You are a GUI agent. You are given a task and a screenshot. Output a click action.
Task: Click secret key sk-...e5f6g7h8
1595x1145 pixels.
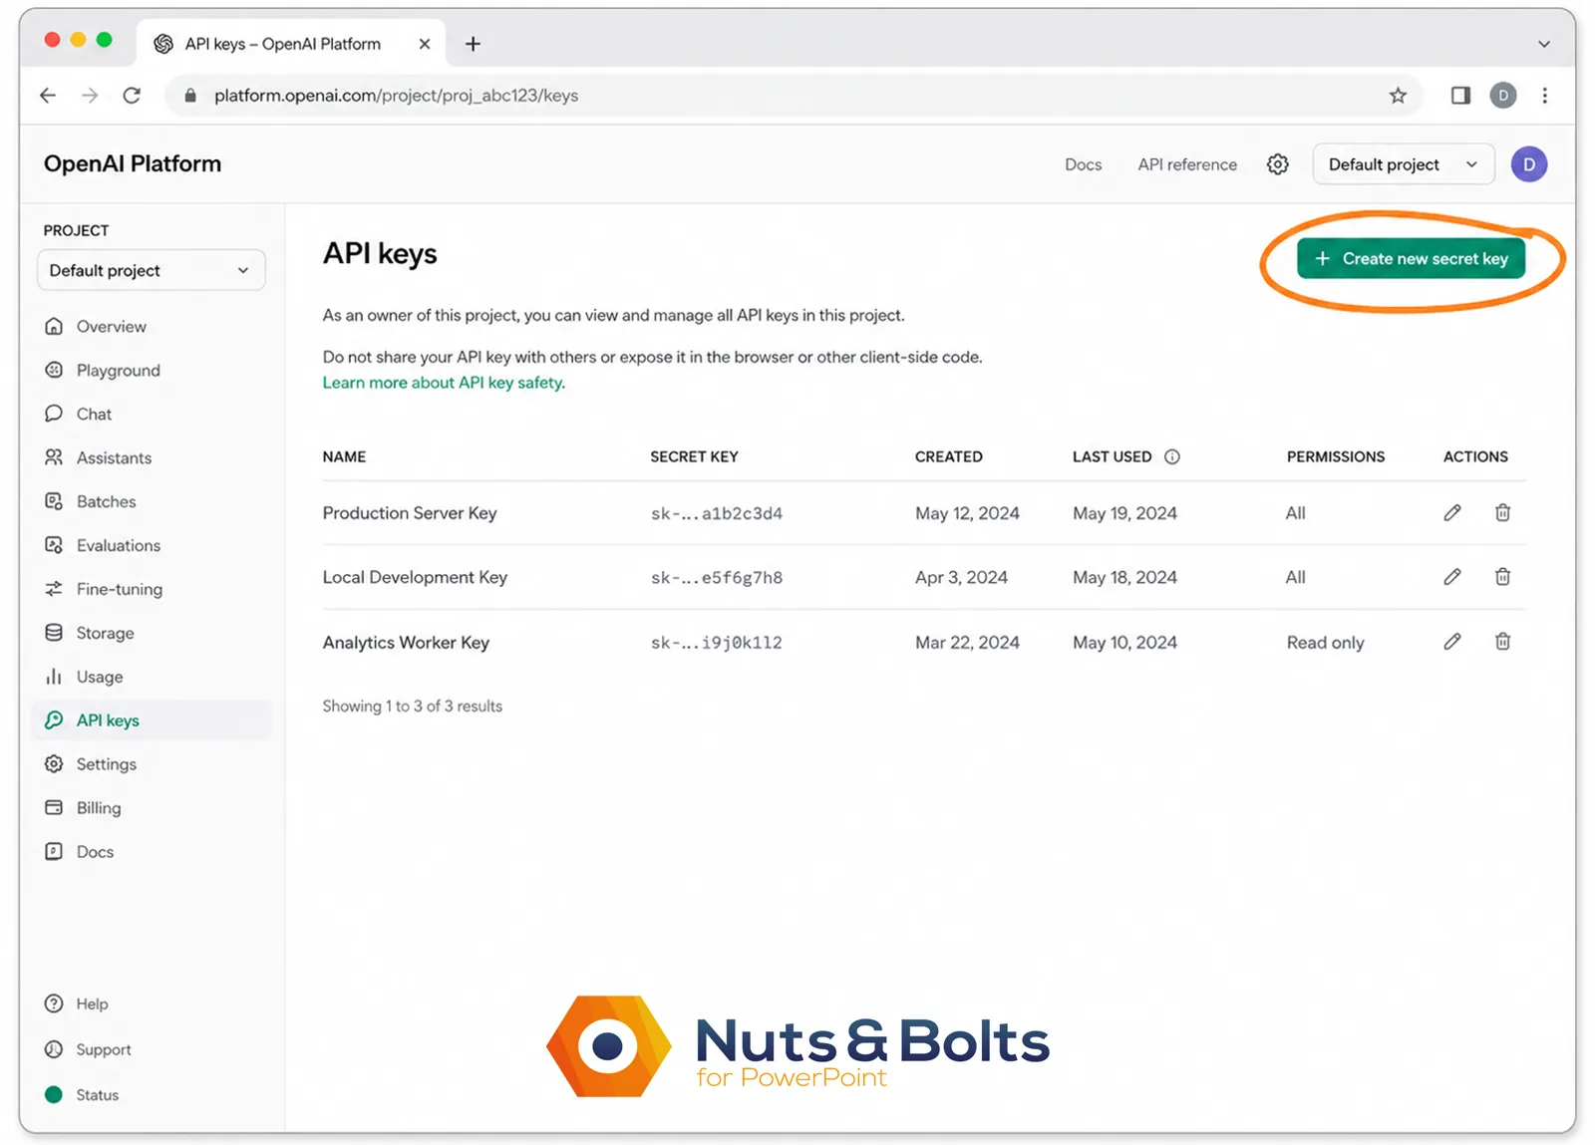pyautogui.click(x=717, y=578)
